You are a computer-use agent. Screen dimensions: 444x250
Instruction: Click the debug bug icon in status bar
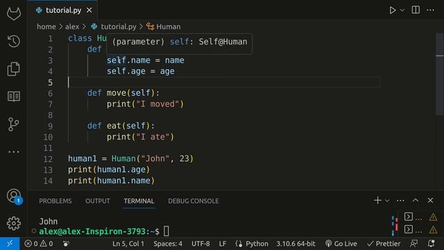[x=66, y=244]
